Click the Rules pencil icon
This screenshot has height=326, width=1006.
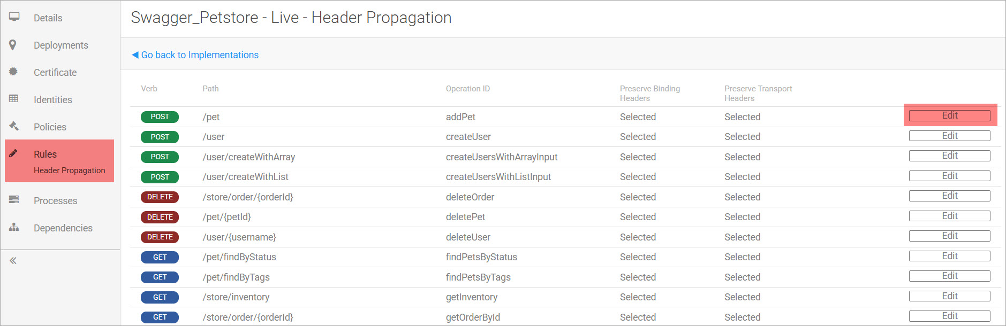[14, 154]
